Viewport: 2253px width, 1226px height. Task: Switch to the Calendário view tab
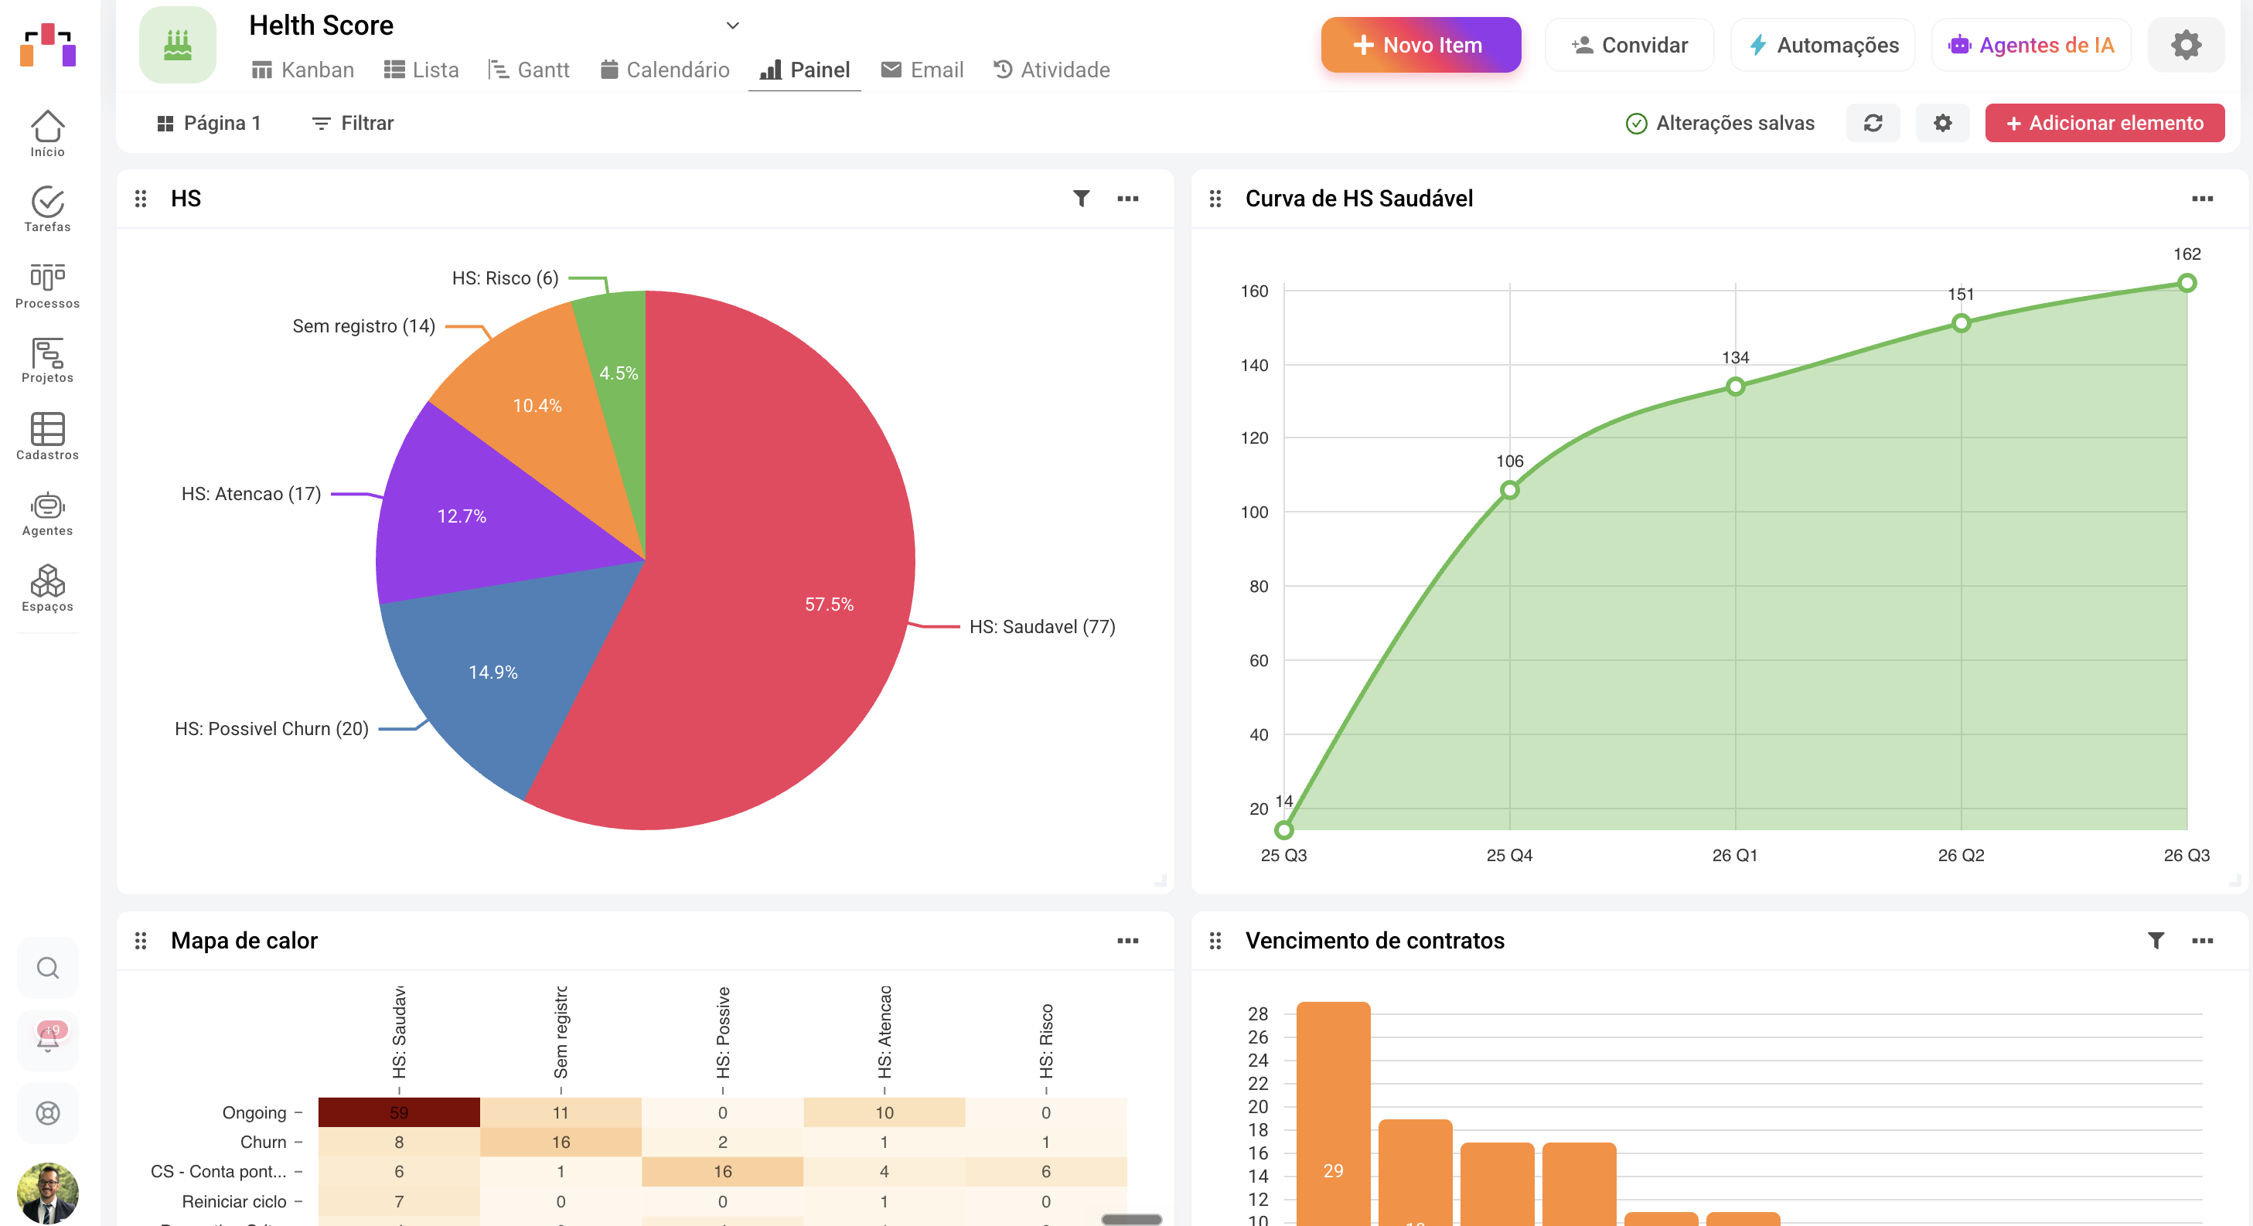(x=665, y=70)
